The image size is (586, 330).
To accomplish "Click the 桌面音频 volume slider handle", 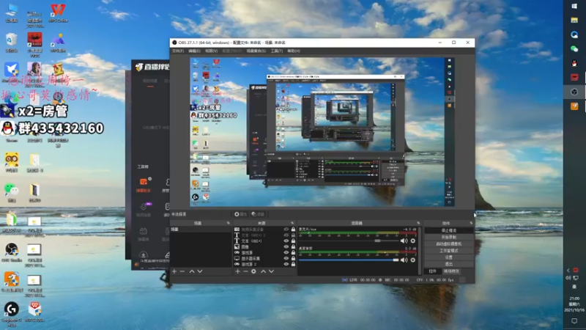I will pyautogui.click(x=396, y=260).
